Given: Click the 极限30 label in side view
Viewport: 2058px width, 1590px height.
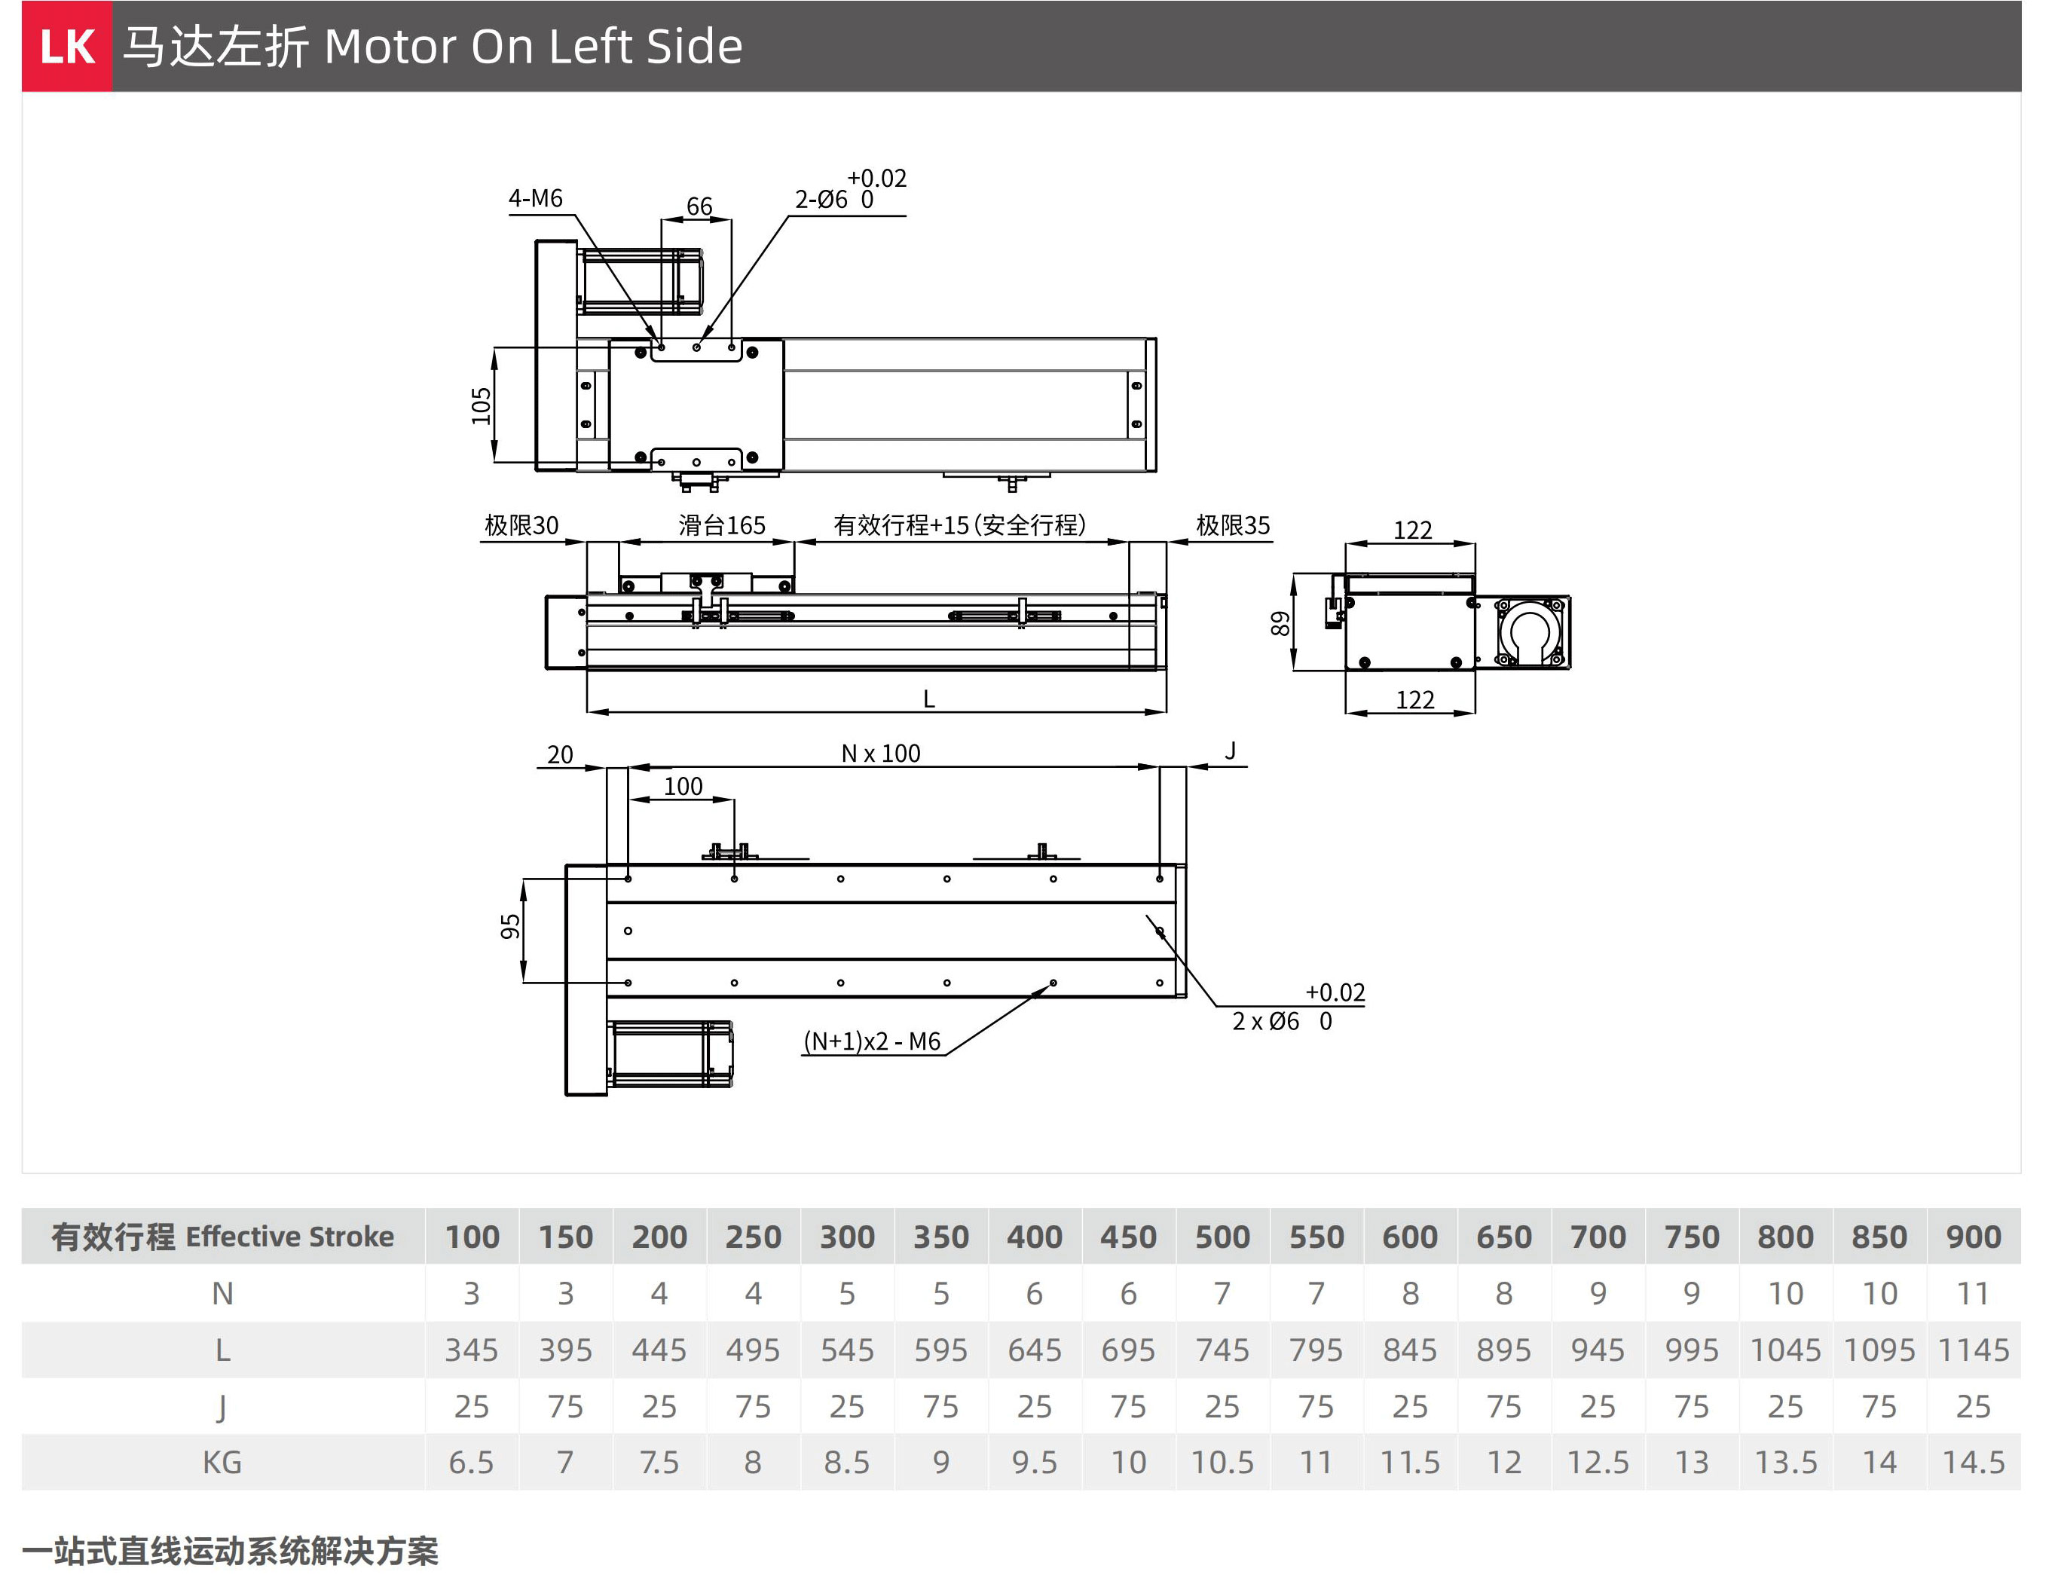Looking at the screenshot, I should 521,526.
